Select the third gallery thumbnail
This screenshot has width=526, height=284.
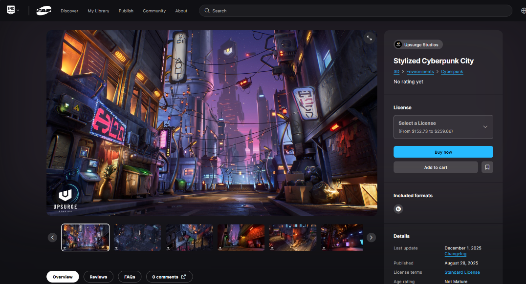coord(189,238)
